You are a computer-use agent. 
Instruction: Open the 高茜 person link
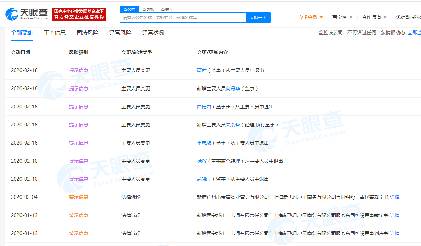point(202,70)
